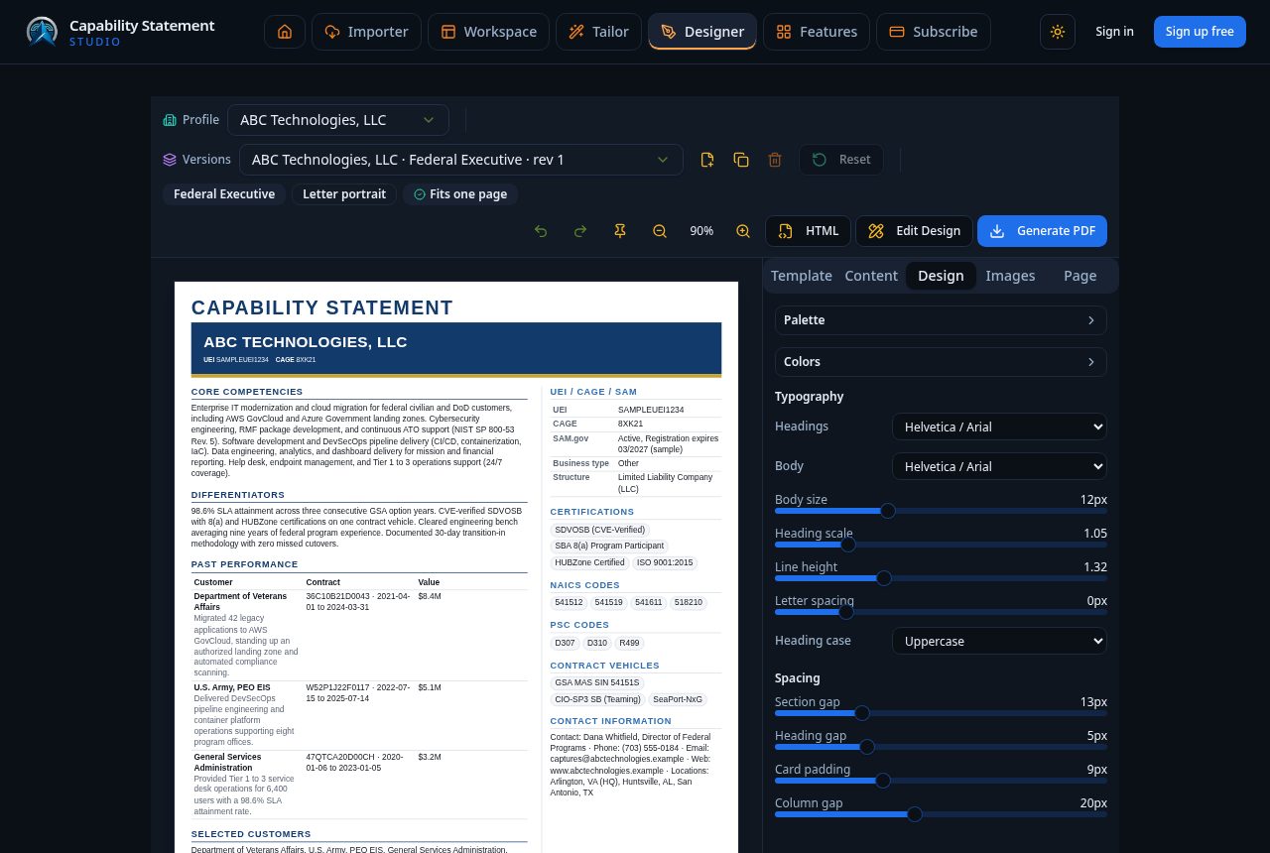Screen dimensions: 1270x853
Task: Switch to the Template tab
Action: 802,276
